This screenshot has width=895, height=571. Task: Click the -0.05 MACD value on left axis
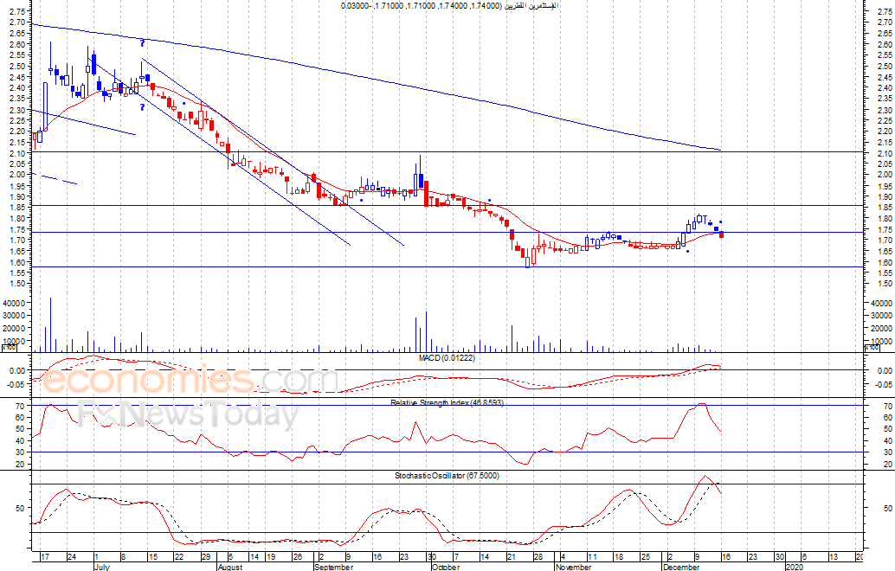[16, 384]
